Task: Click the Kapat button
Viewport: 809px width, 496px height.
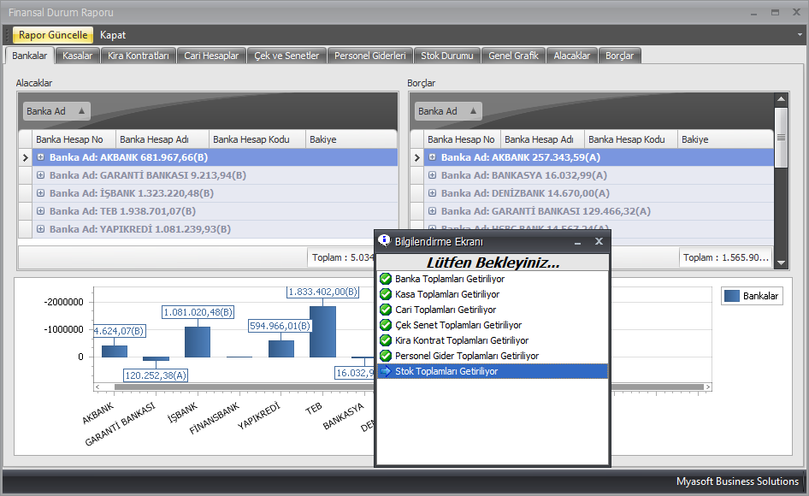Action: coord(113,35)
